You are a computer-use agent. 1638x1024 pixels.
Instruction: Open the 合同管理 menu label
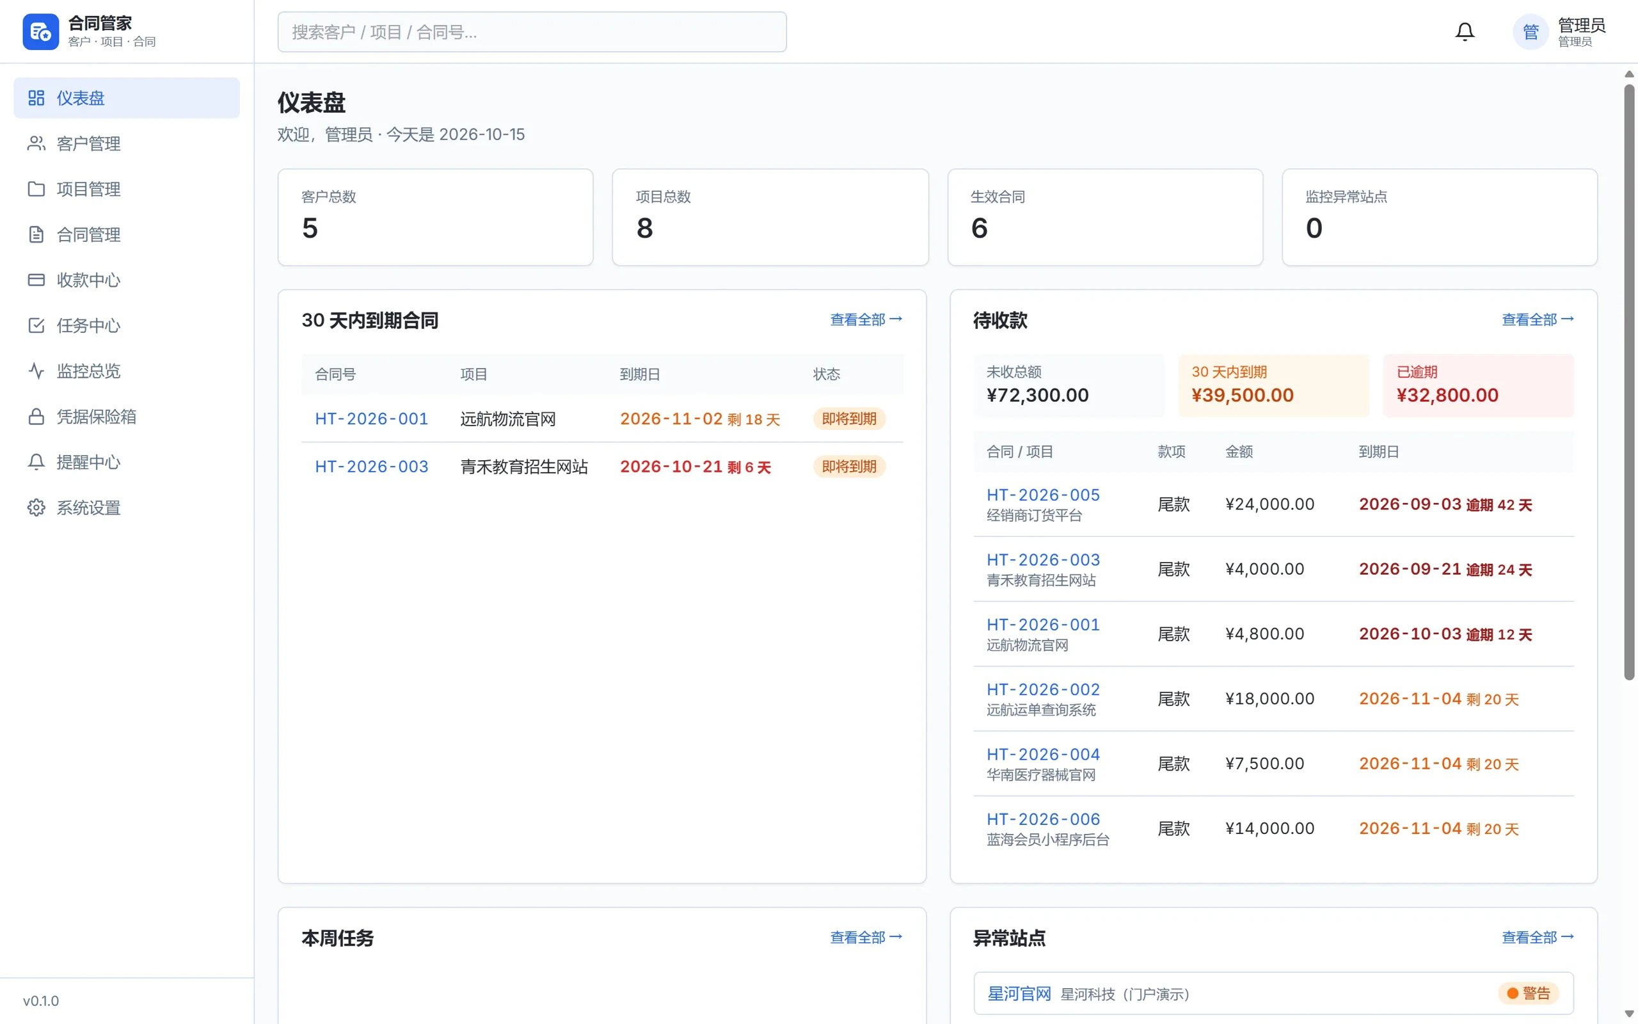(x=89, y=234)
